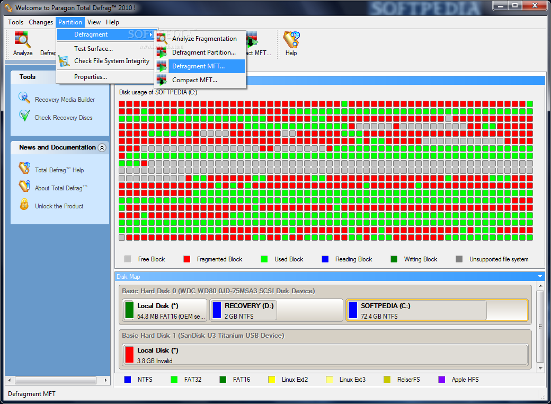Screen dimensions: 551x404
Task: Select the 3.8 GB Invalid Local Disk
Action: tap(325, 355)
